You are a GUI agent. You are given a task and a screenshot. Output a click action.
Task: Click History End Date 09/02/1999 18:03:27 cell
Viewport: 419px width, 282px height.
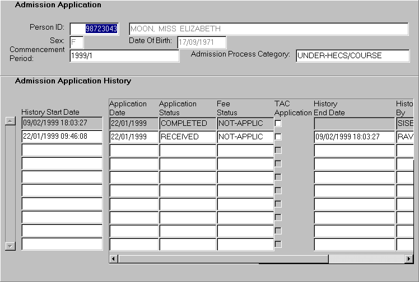coord(353,137)
